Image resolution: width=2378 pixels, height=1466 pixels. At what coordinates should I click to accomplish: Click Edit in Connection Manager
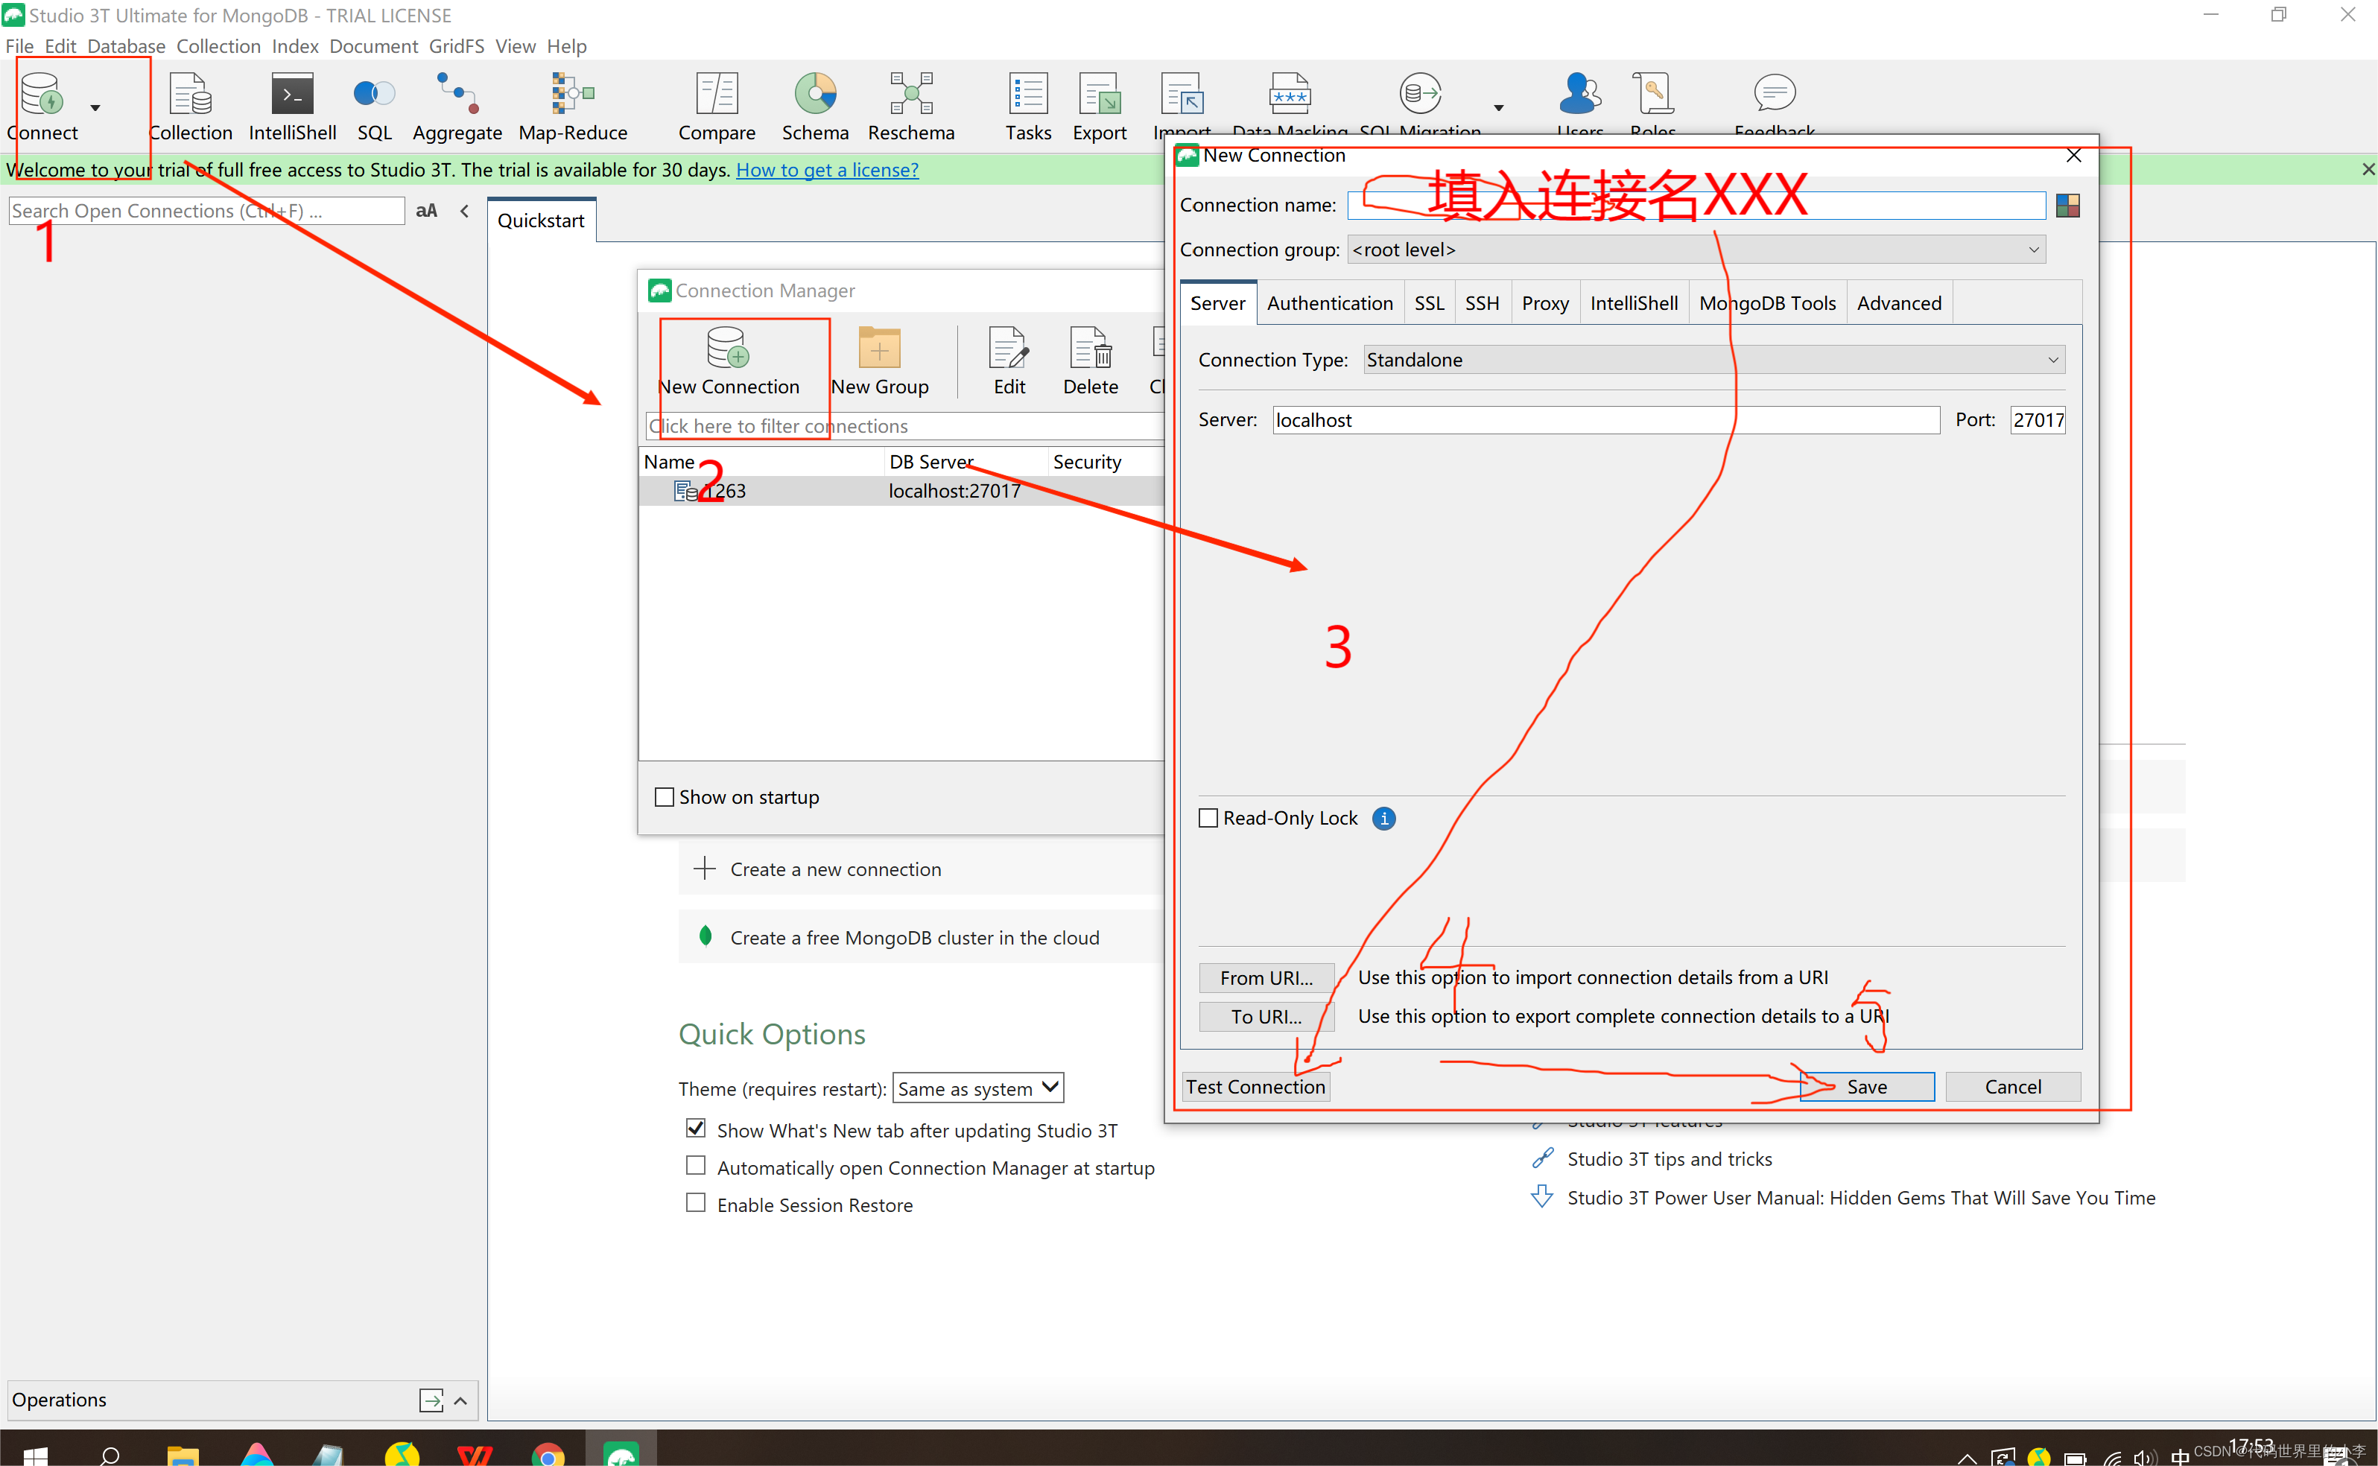[x=1008, y=361]
